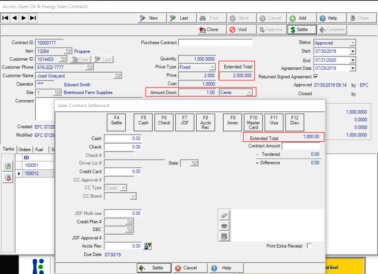Go to last record navigation arrow
This screenshot has height=274, width=378.
point(33,18)
